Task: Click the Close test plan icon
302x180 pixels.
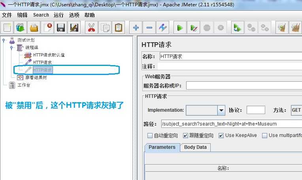Action: (x=47, y=28)
